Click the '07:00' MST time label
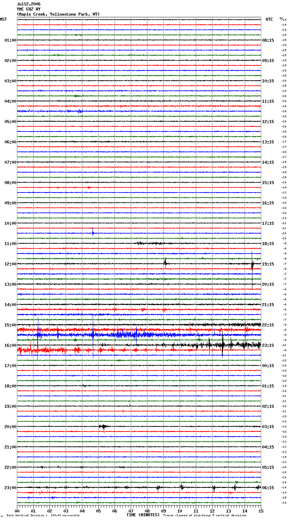 coord(11,162)
